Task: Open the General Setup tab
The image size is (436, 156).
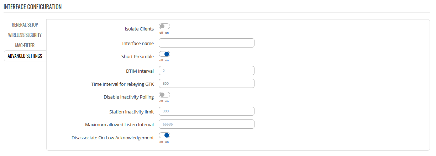Action: 25,25
